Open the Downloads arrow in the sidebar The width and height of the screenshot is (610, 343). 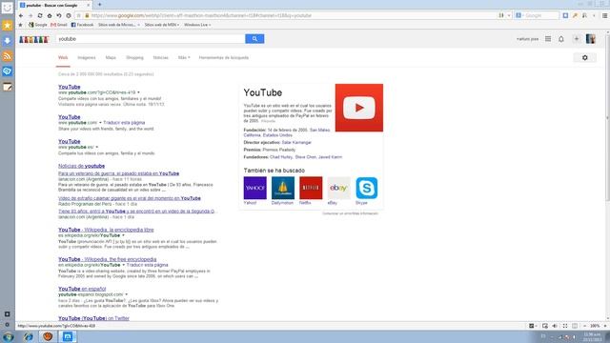click(x=8, y=41)
